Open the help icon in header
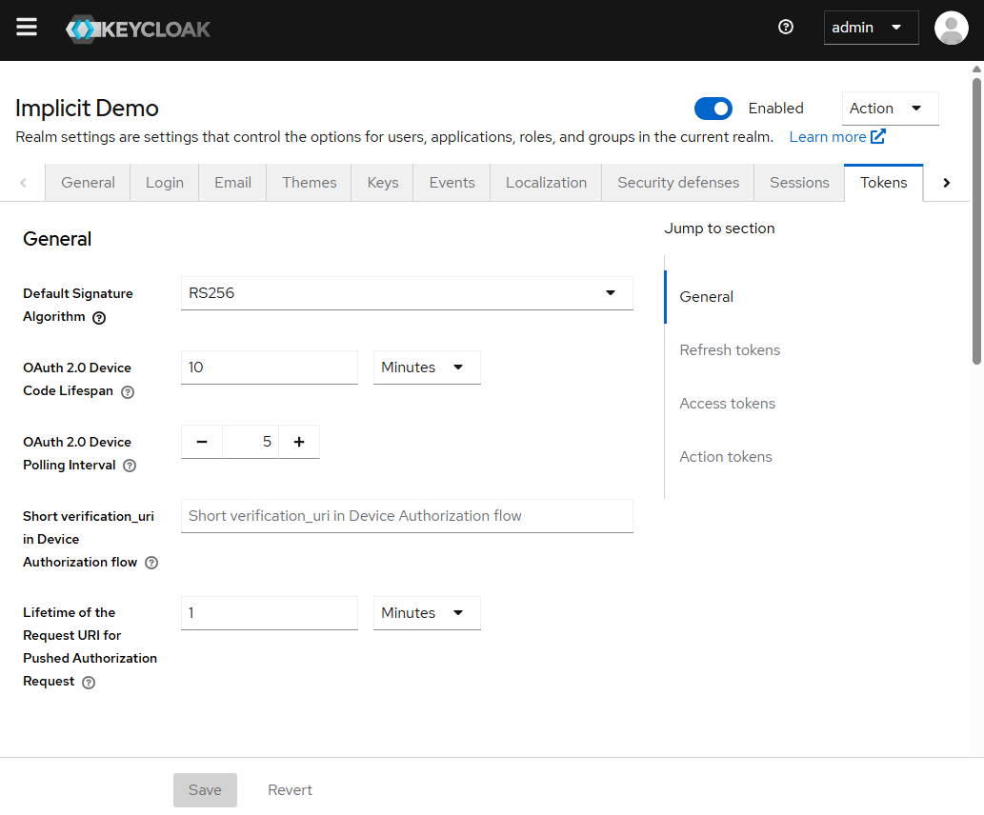Image resolution: width=984 pixels, height=815 pixels. (785, 27)
